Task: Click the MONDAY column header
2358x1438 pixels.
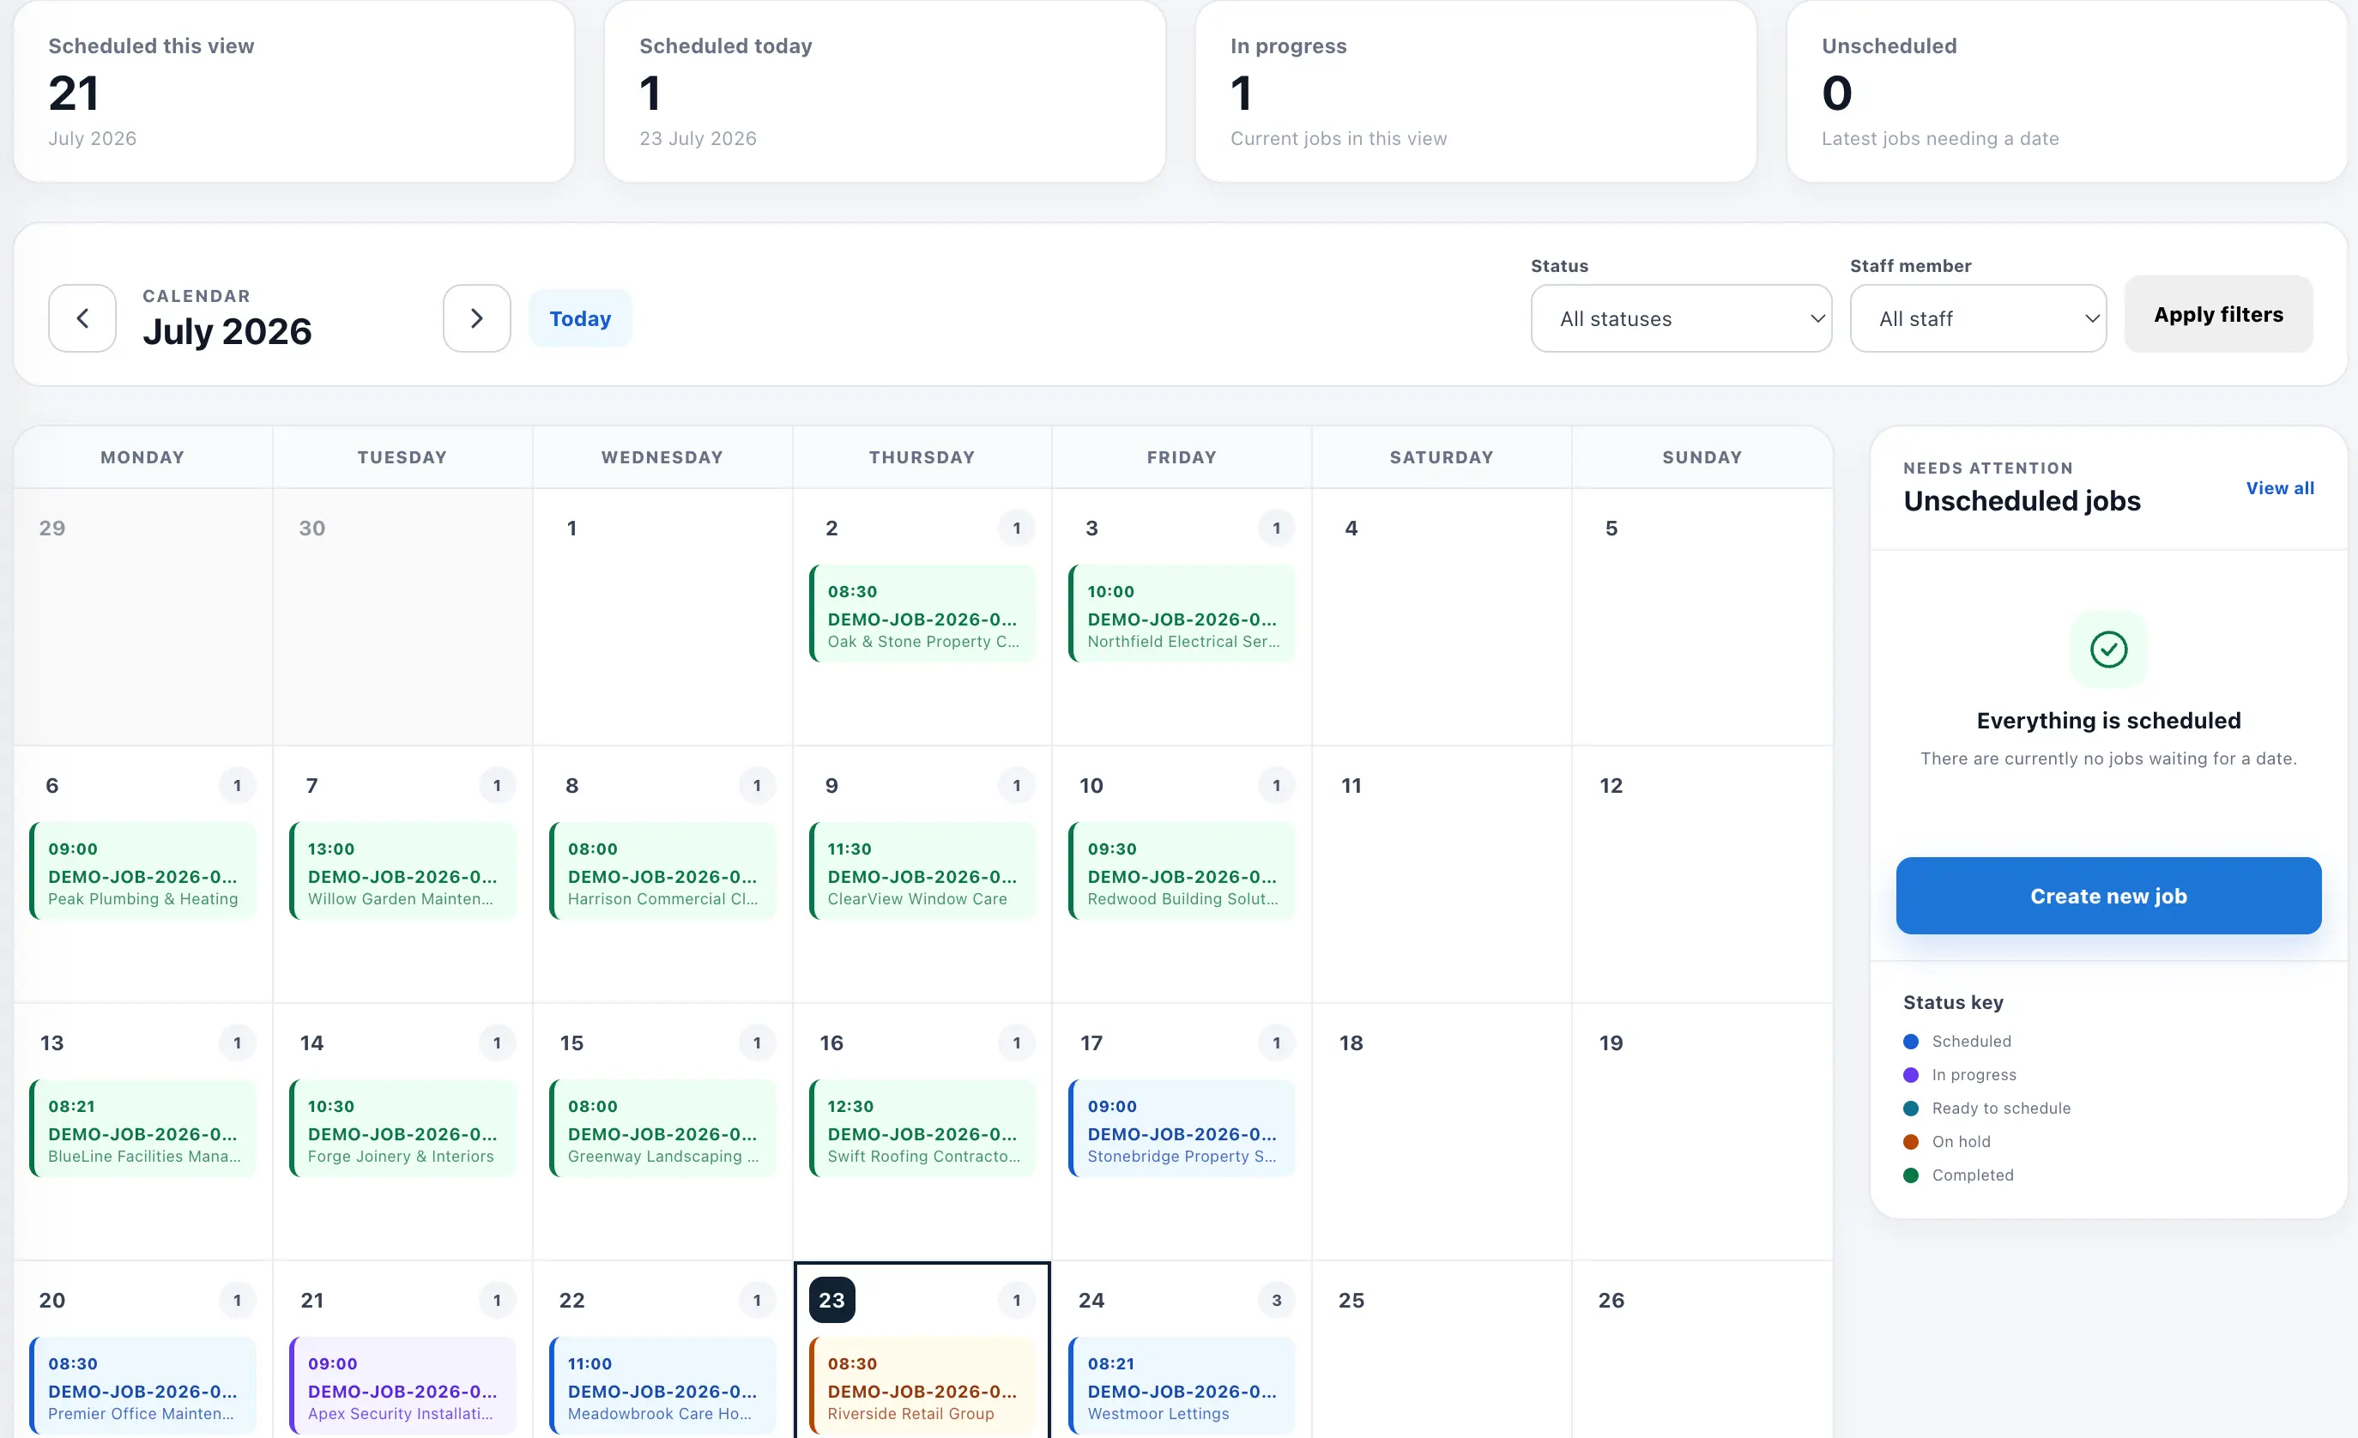Action: tap(142, 457)
